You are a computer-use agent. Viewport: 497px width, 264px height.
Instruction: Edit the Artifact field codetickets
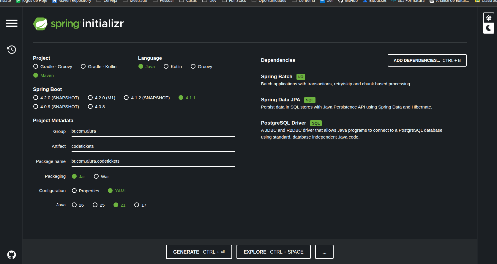coord(153,146)
